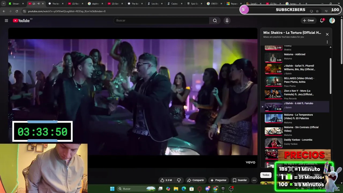Open the Opera browser taskbar icon
Viewport: 343px width, 193px height.
point(199,189)
